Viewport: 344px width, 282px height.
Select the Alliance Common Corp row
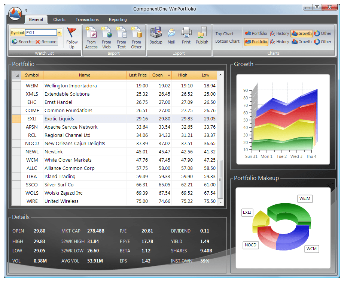pos(115,168)
